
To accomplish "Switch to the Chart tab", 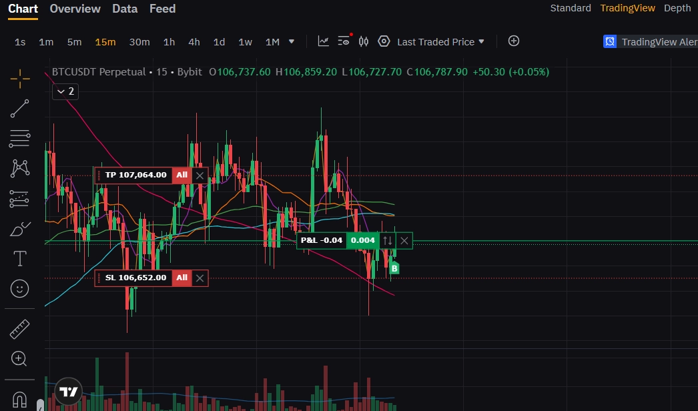I will [x=23, y=9].
